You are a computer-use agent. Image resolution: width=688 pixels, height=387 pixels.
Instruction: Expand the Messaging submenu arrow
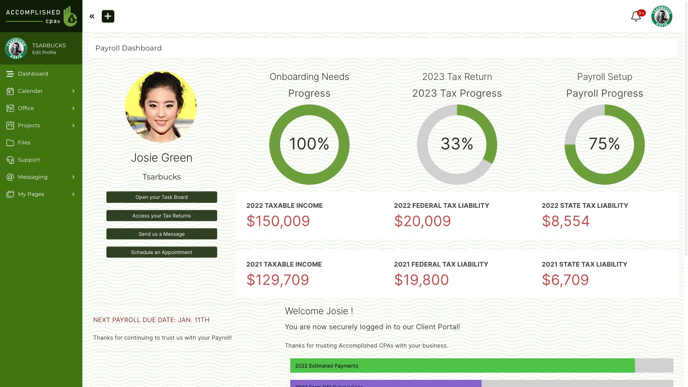[73, 177]
